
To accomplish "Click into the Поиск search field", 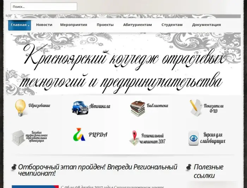I will point(44,7).
